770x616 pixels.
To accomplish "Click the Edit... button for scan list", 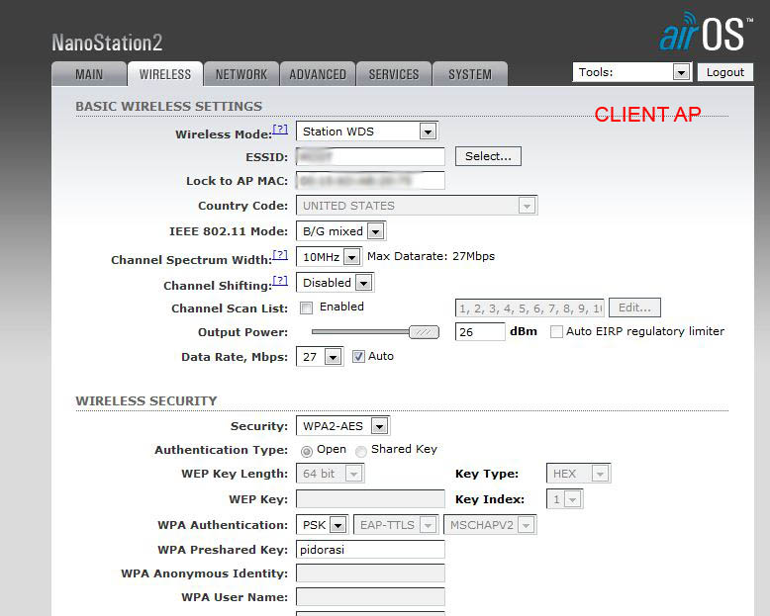I will pyautogui.click(x=634, y=308).
